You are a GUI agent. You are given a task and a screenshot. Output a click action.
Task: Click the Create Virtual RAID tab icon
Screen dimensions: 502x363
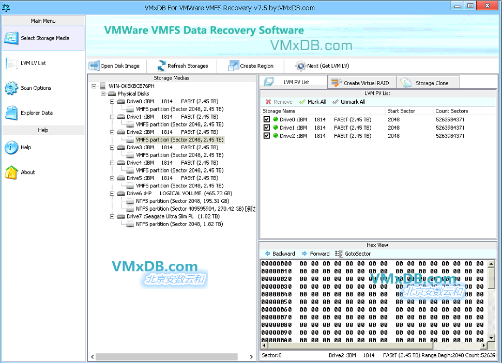(x=337, y=83)
